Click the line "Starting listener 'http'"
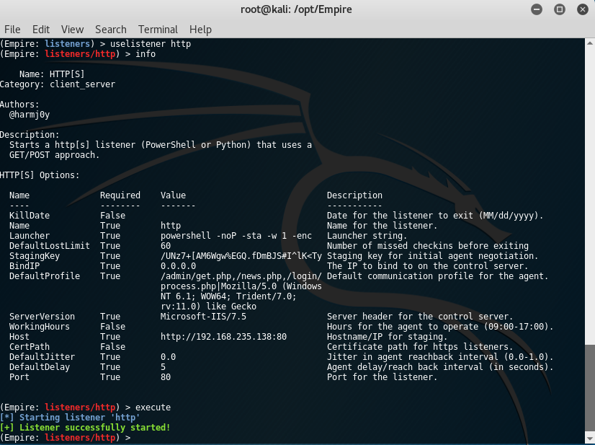The height and width of the screenshot is (445, 595). click(x=80, y=418)
